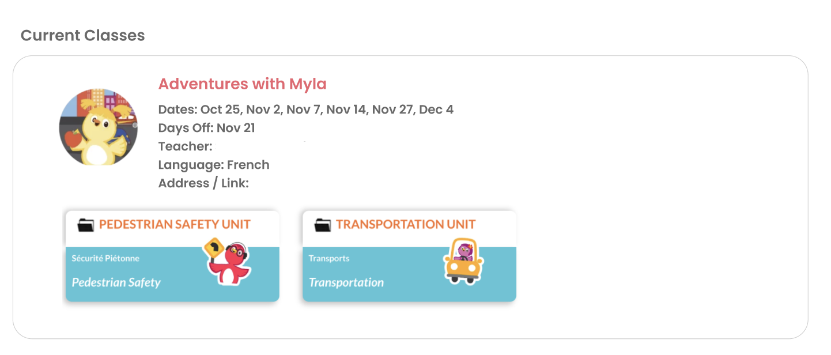
Task: Click the Address / Link field
Action: pyautogui.click(x=203, y=183)
